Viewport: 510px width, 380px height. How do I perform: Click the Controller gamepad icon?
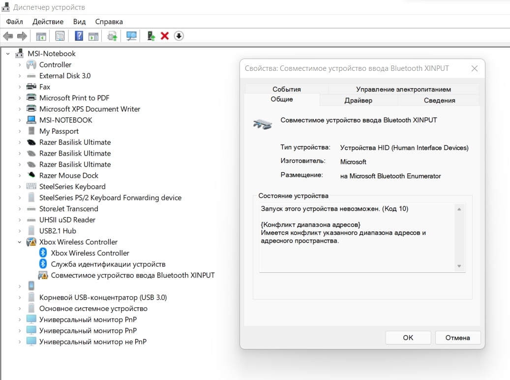tap(31, 64)
